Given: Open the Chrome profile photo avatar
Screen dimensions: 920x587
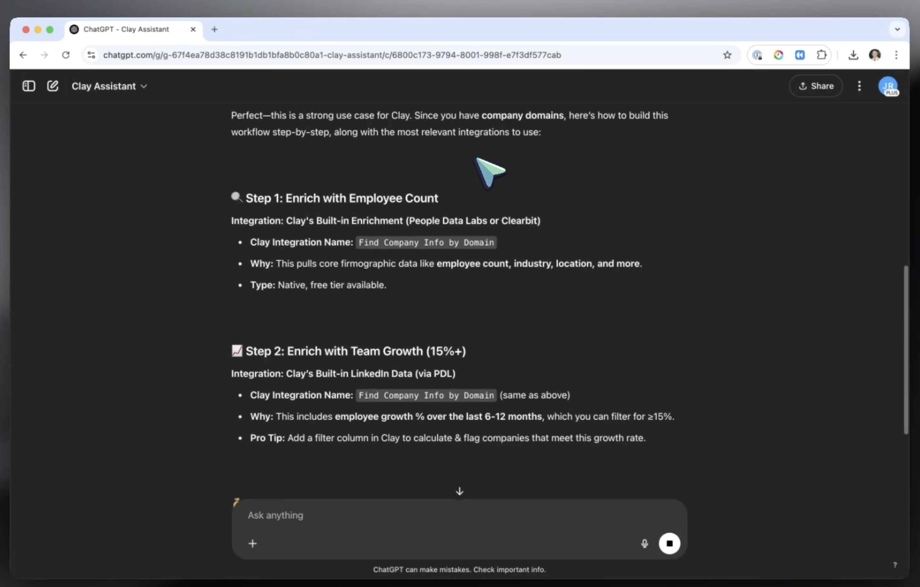Looking at the screenshot, I should click(874, 55).
